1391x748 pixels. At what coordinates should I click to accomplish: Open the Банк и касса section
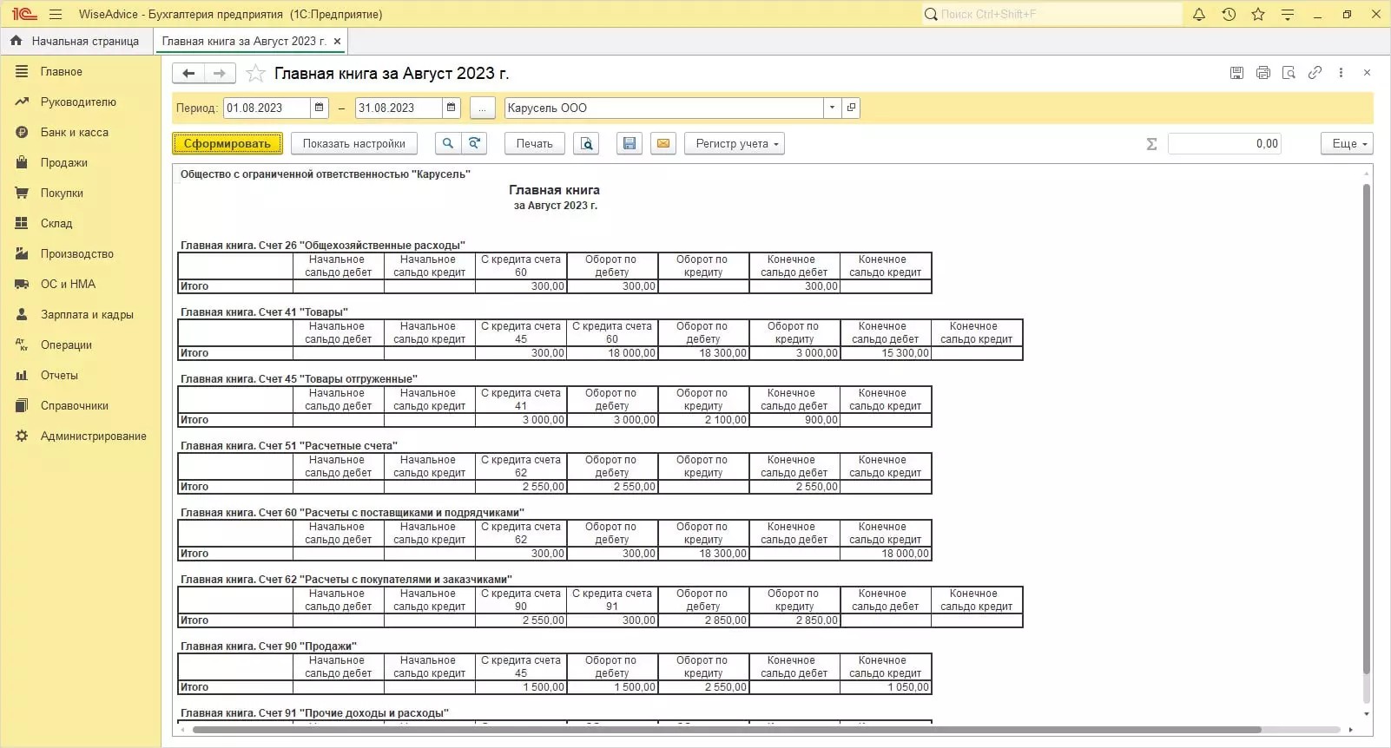pos(75,133)
